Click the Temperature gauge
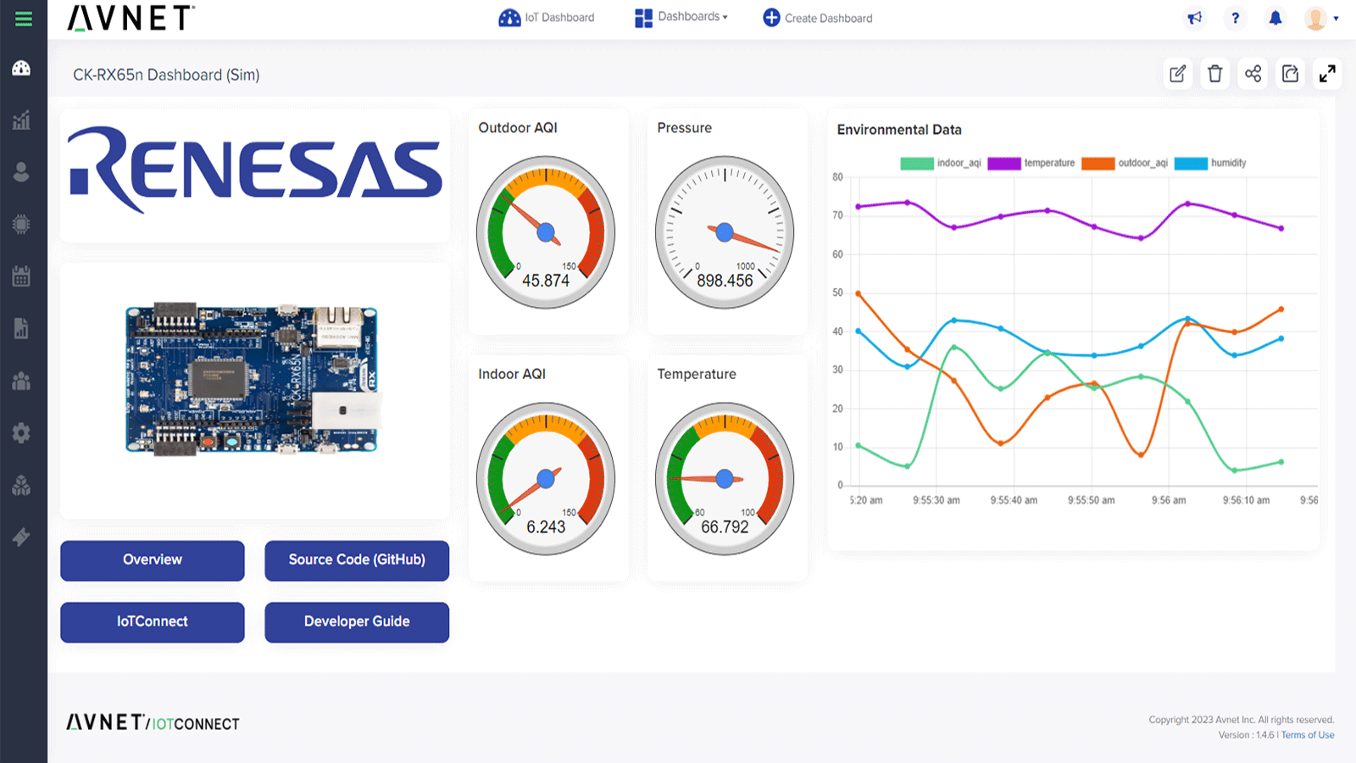1356x763 pixels. (725, 479)
